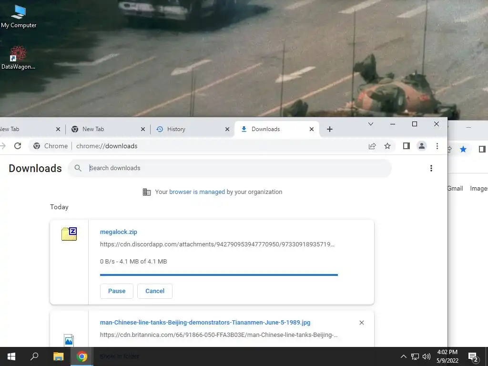The image size is (488, 366).
Task: Click the megalock.zip download progress bar
Action: tap(219, 275)
